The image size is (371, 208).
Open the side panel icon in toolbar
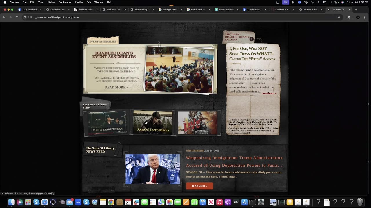(348, 17)
